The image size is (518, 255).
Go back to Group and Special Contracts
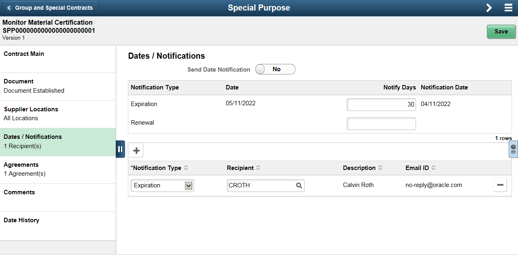click(x=50, y=7)
